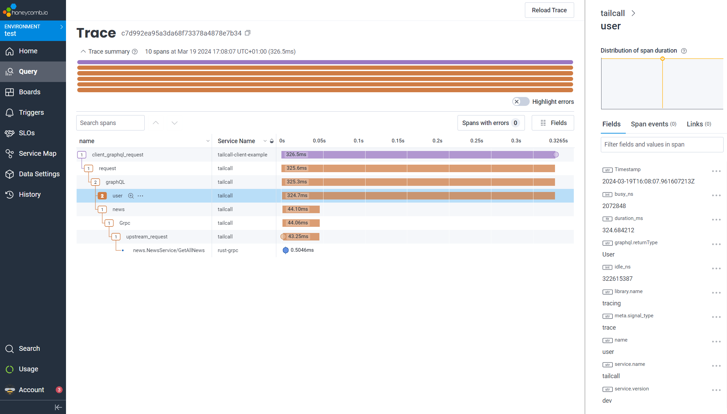Expand the ENVIRONMENT test selector

click(33, 30)
